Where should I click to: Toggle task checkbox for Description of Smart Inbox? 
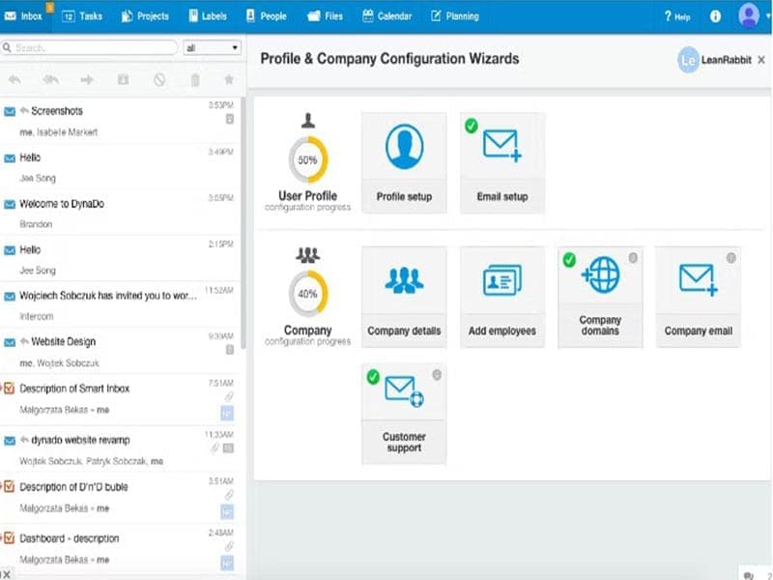pyautogui.click(x=10, y=389)
